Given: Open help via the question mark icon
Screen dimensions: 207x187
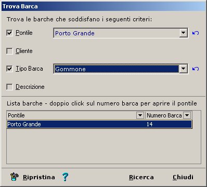Looking at the screenshot, I should tap(65, 177).
